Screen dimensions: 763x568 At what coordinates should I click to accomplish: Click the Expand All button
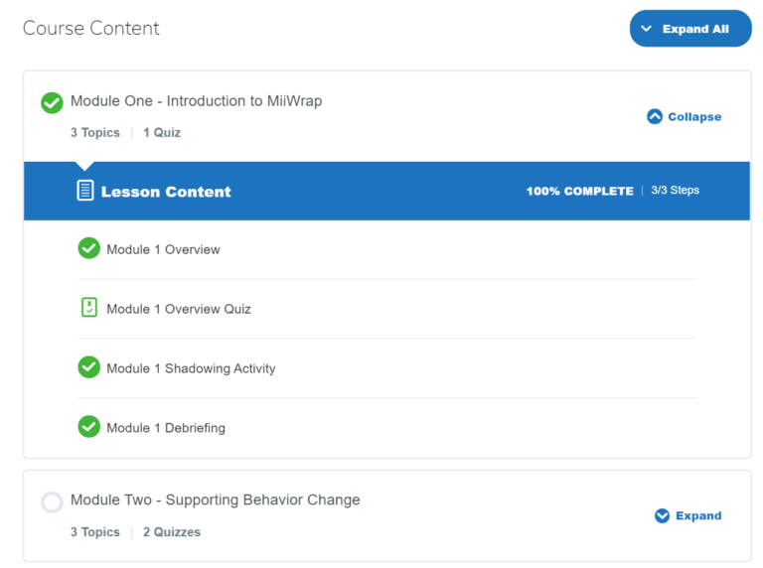690,29
